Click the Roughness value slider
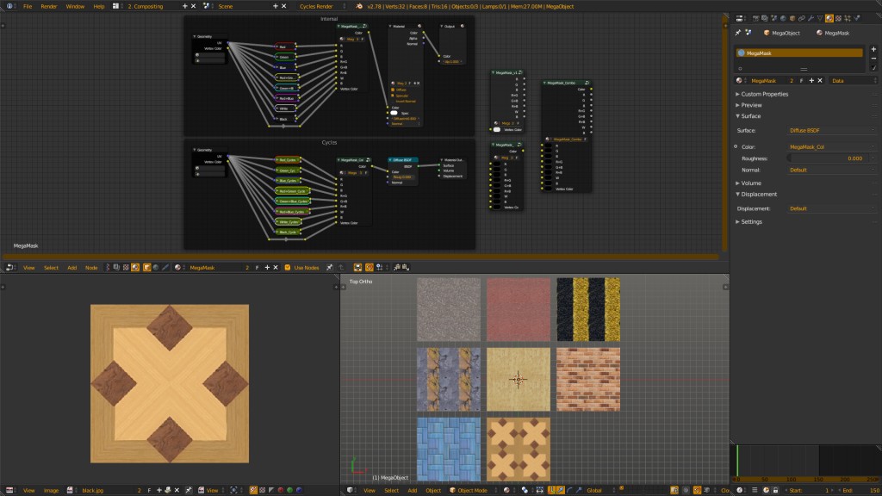The height and width of the screenshot is (496, 882). [x=829, y=158]
